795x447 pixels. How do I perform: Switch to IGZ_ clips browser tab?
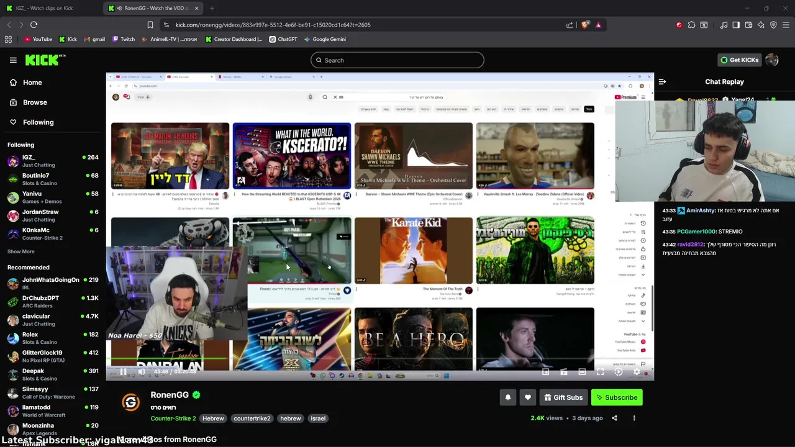[51, 8]
